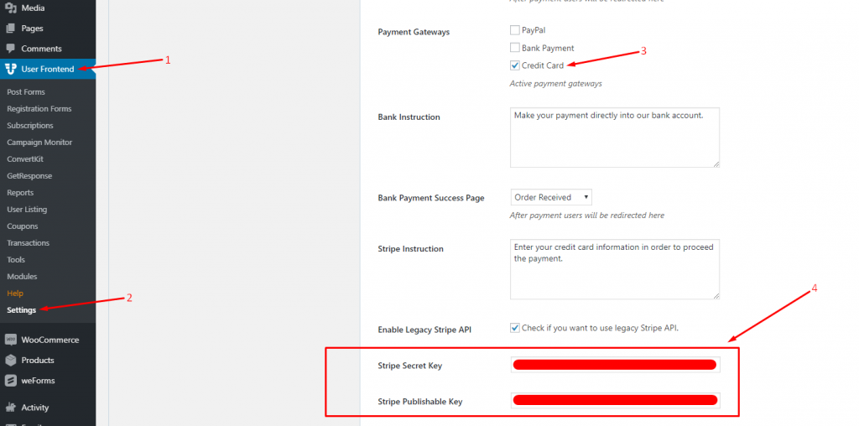This screenshot has height=426, width=859.
Task: Uncheck the Credit Card gateway checkbox
Action: (x=514, y=65)
